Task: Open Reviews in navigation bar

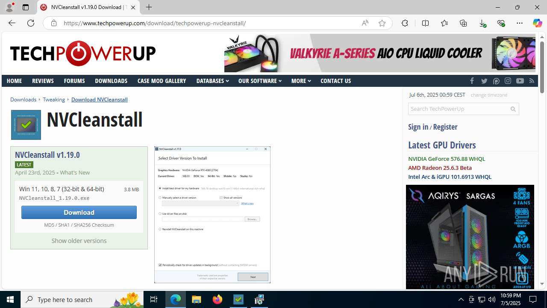Action: click(x=43, y=81)
